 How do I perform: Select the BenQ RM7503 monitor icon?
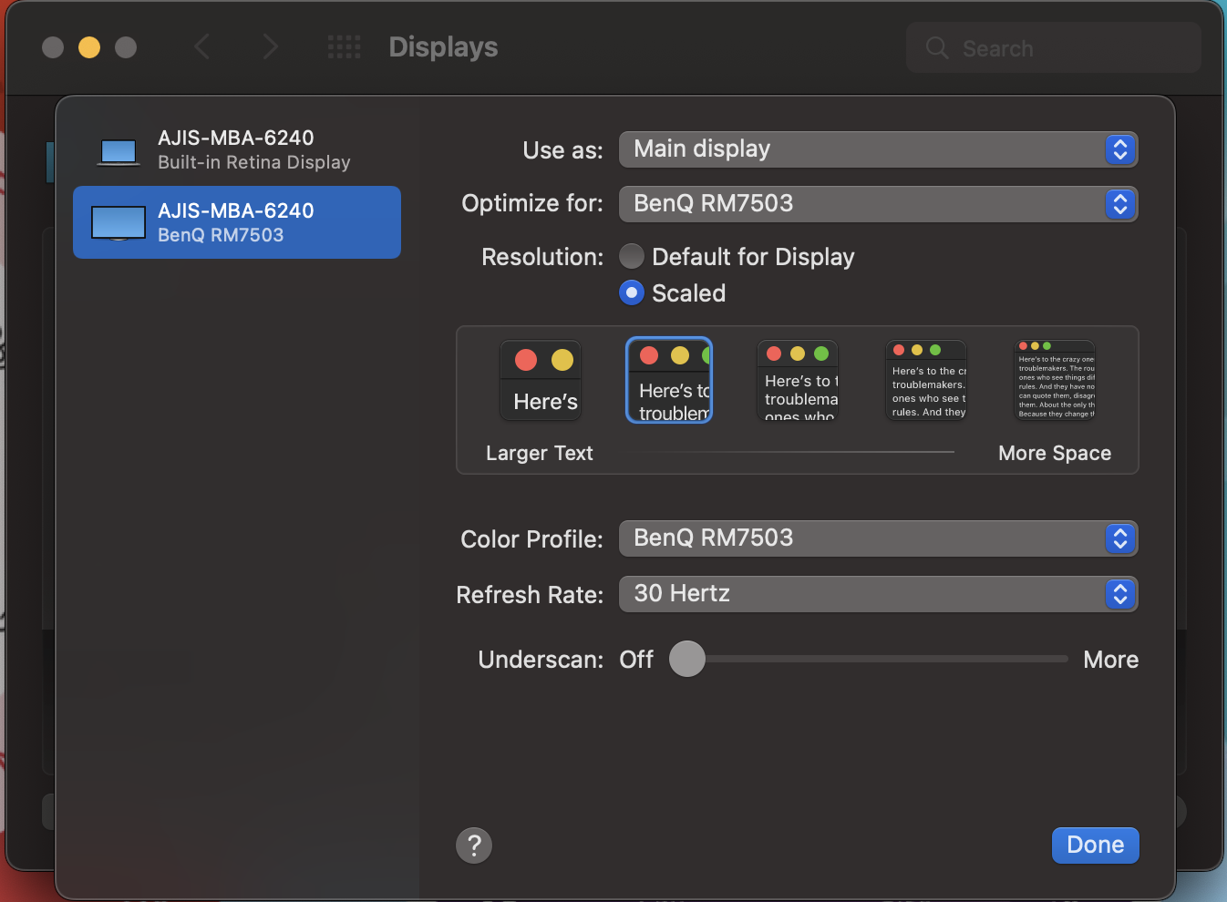point(119,223)
